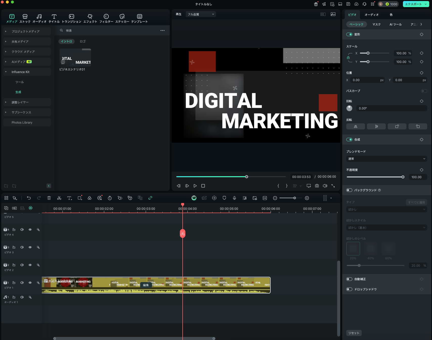
Task: Select the Text tool in timeline toolbar
Action: tap(69, 198)
